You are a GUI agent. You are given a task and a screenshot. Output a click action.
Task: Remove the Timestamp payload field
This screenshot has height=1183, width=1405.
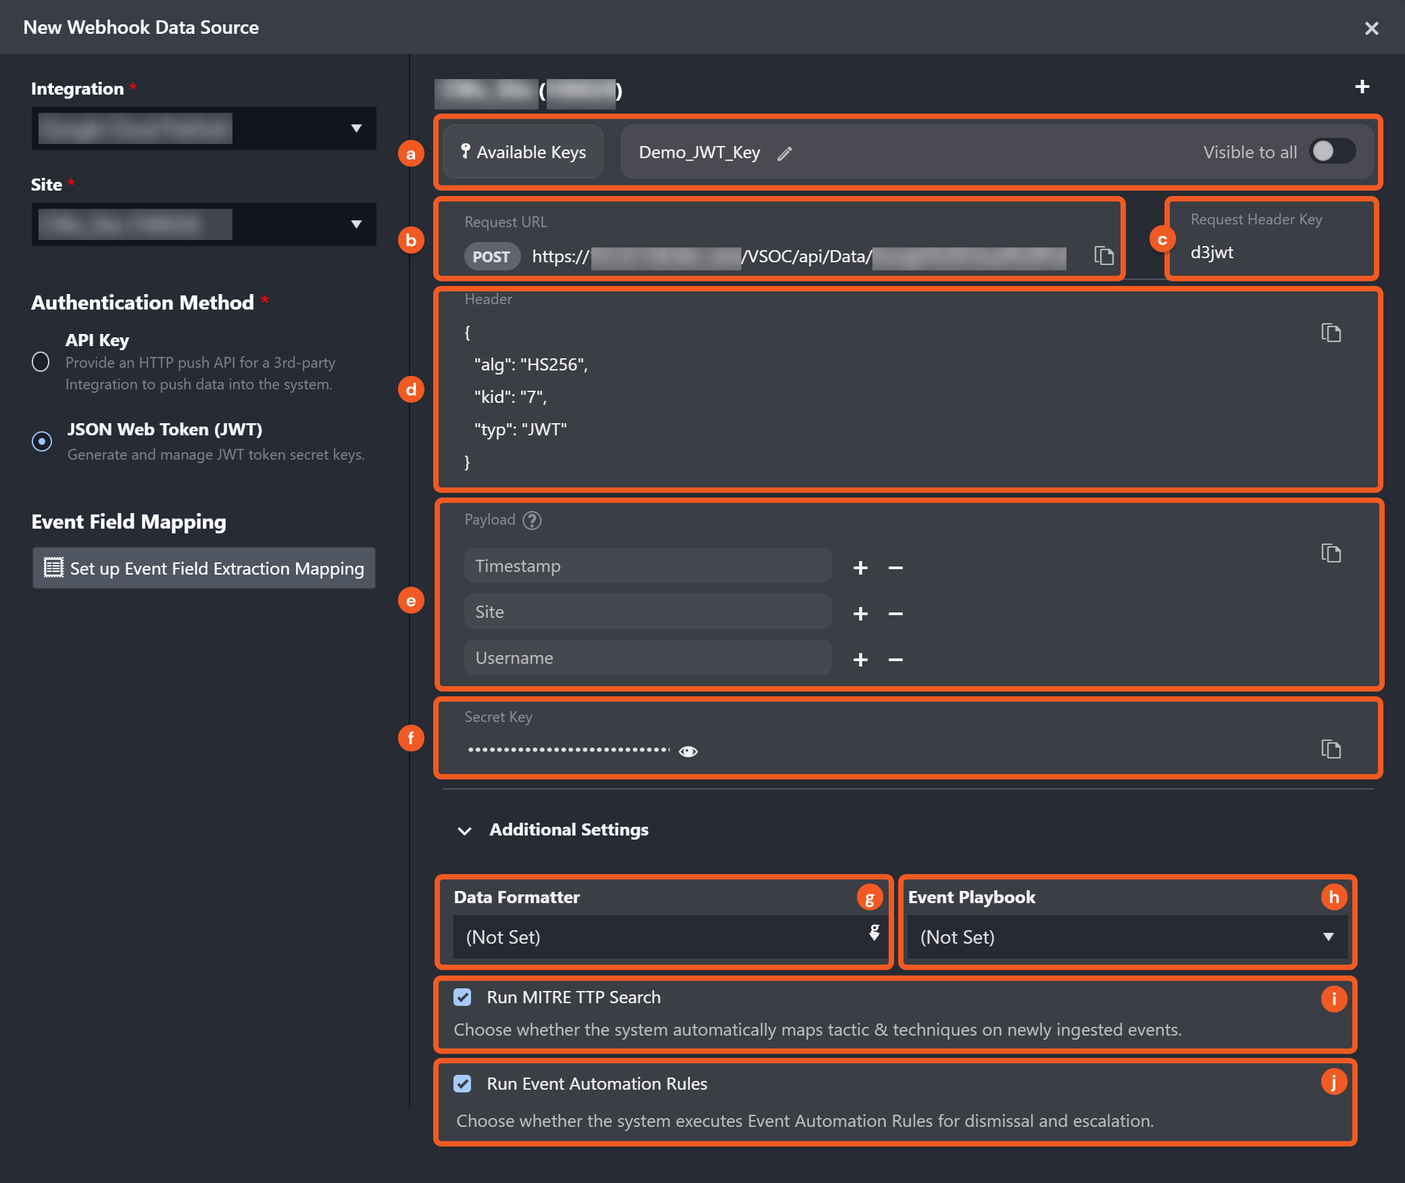pos(895,566)
